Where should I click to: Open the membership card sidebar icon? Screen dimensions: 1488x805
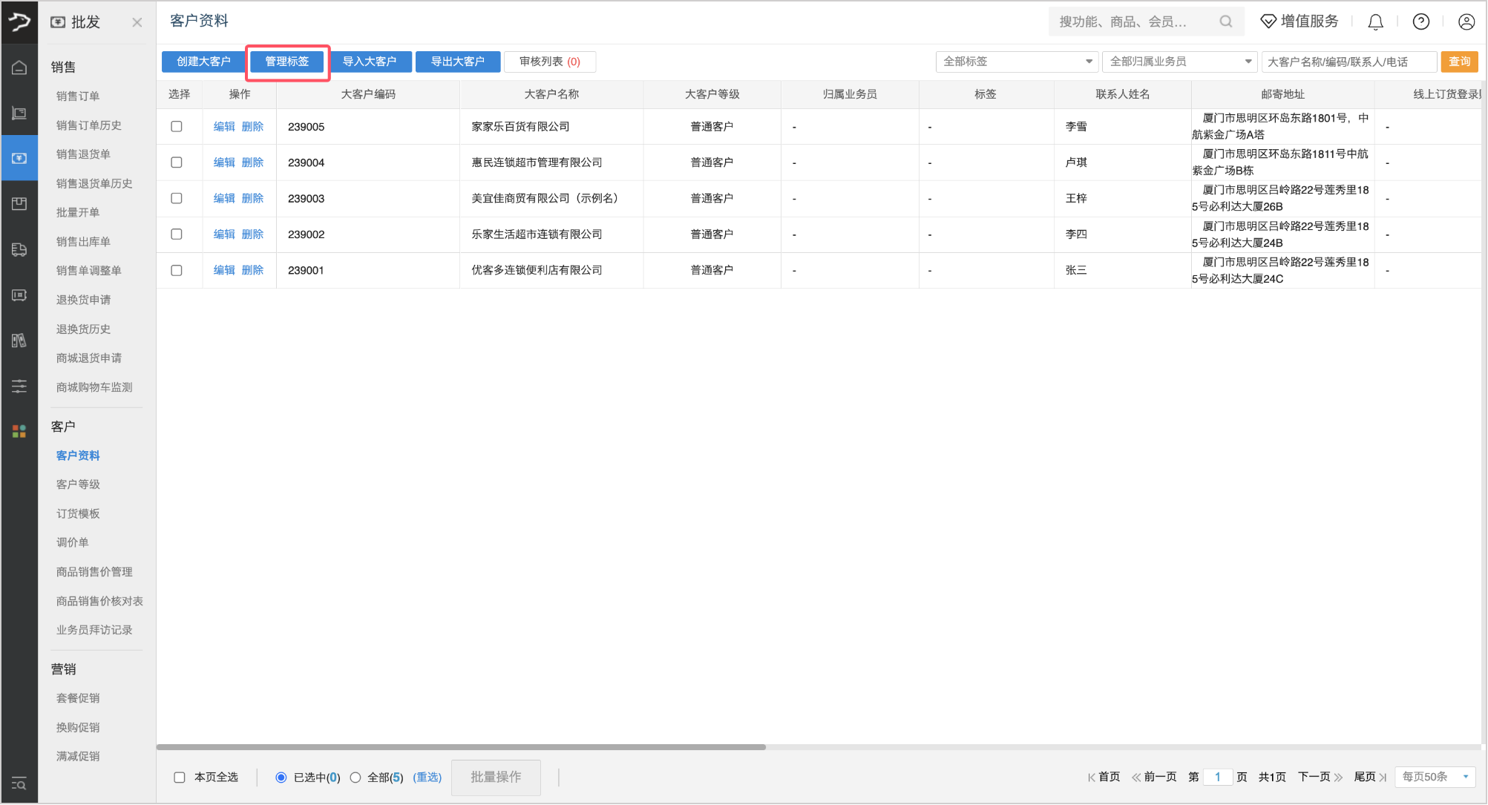pyautogui.click(x=20, y=295)
